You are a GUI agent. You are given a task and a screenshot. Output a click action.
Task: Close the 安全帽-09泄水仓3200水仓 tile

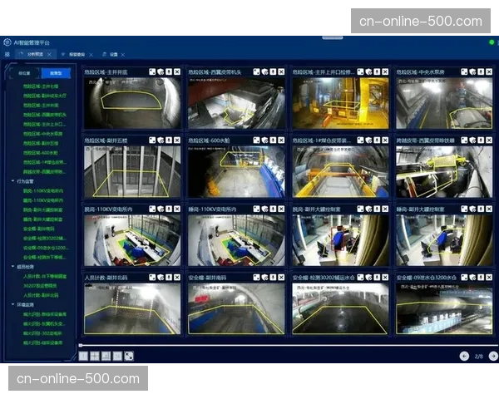coord(490,278)
